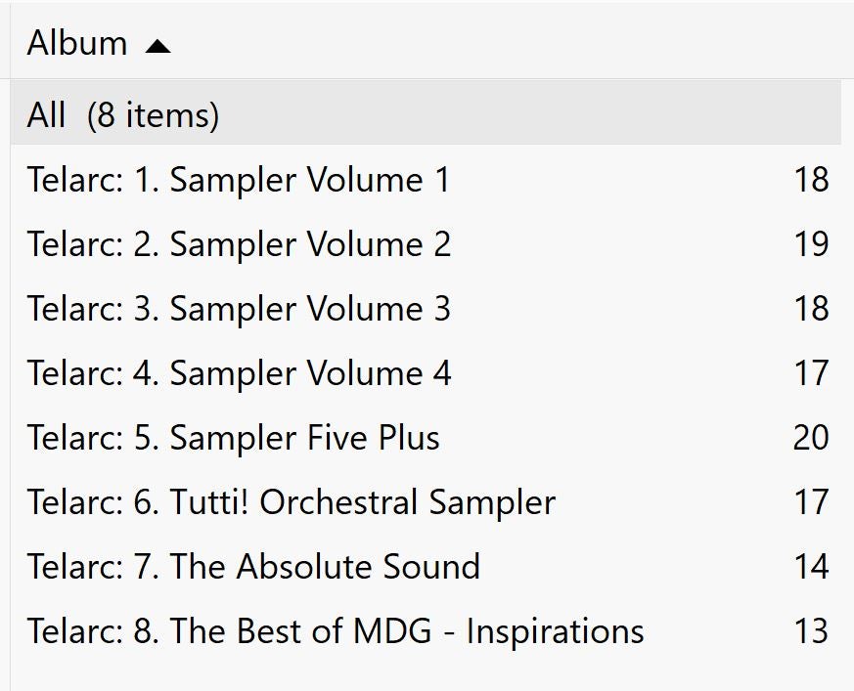Screen dimensions: 854x691
Task: Click track count 17 for Sampler Volume 4
Action: tap(811, 373)
